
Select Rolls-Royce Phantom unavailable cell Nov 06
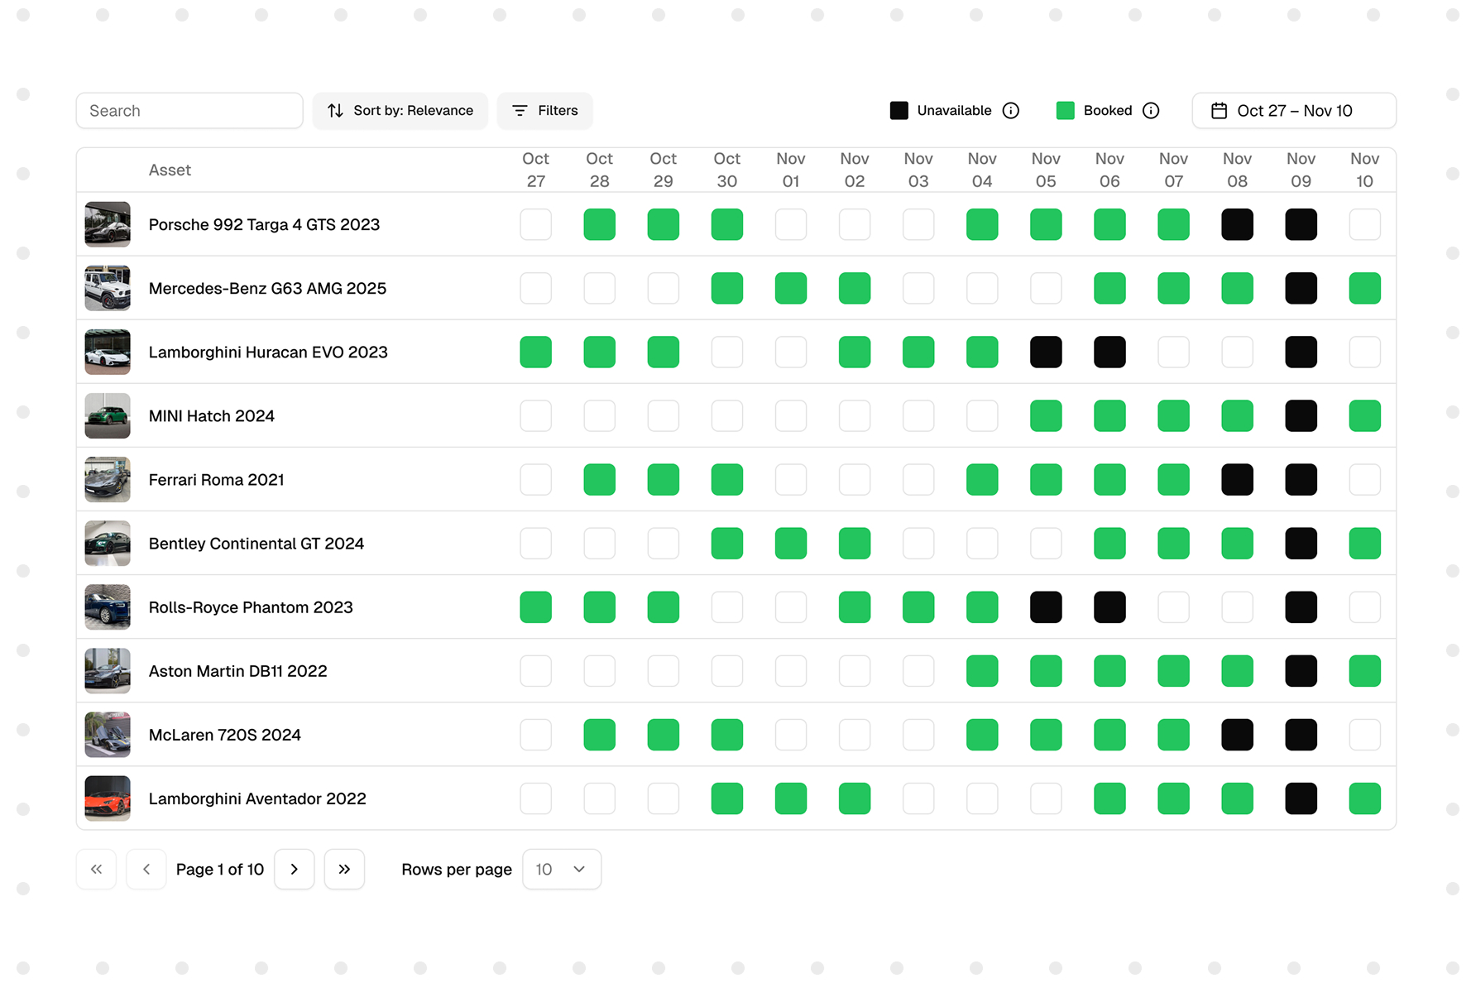point(1109,607)
